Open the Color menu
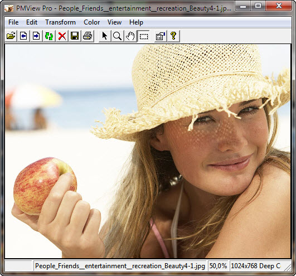 92,22
